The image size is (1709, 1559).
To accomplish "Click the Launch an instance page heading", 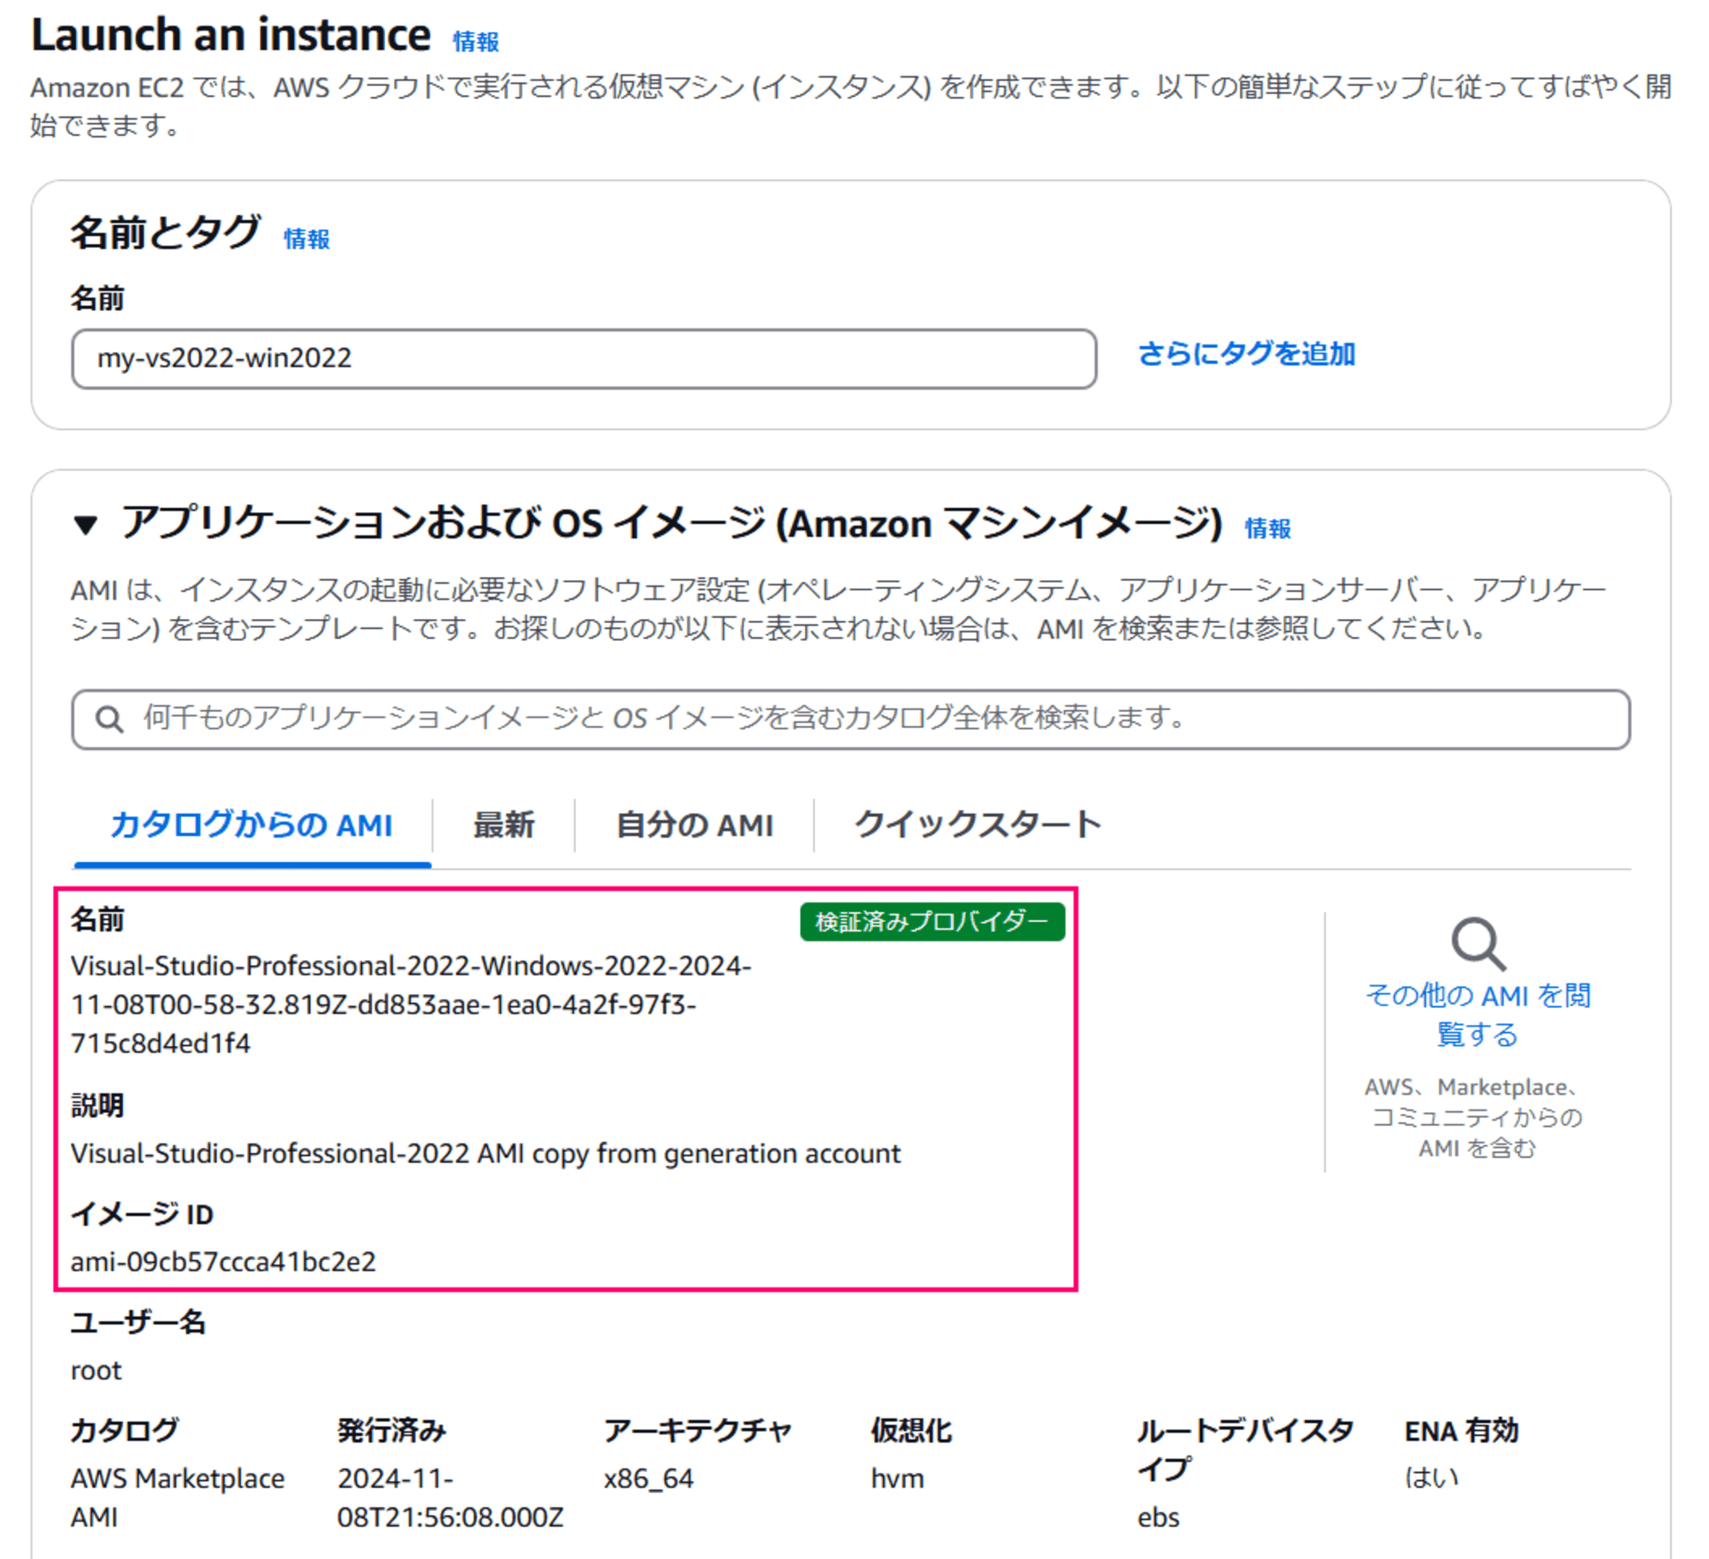I will click(231, 35).
